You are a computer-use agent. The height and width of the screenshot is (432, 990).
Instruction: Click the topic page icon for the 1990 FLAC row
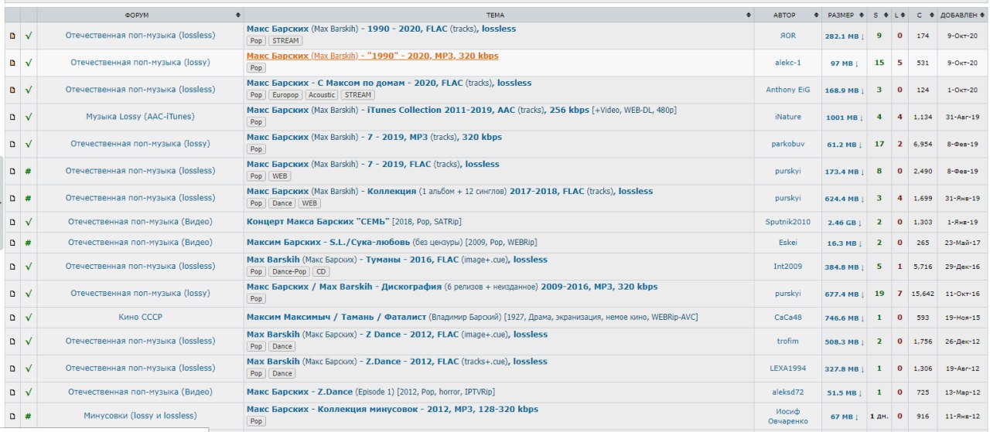click(12, 36)
